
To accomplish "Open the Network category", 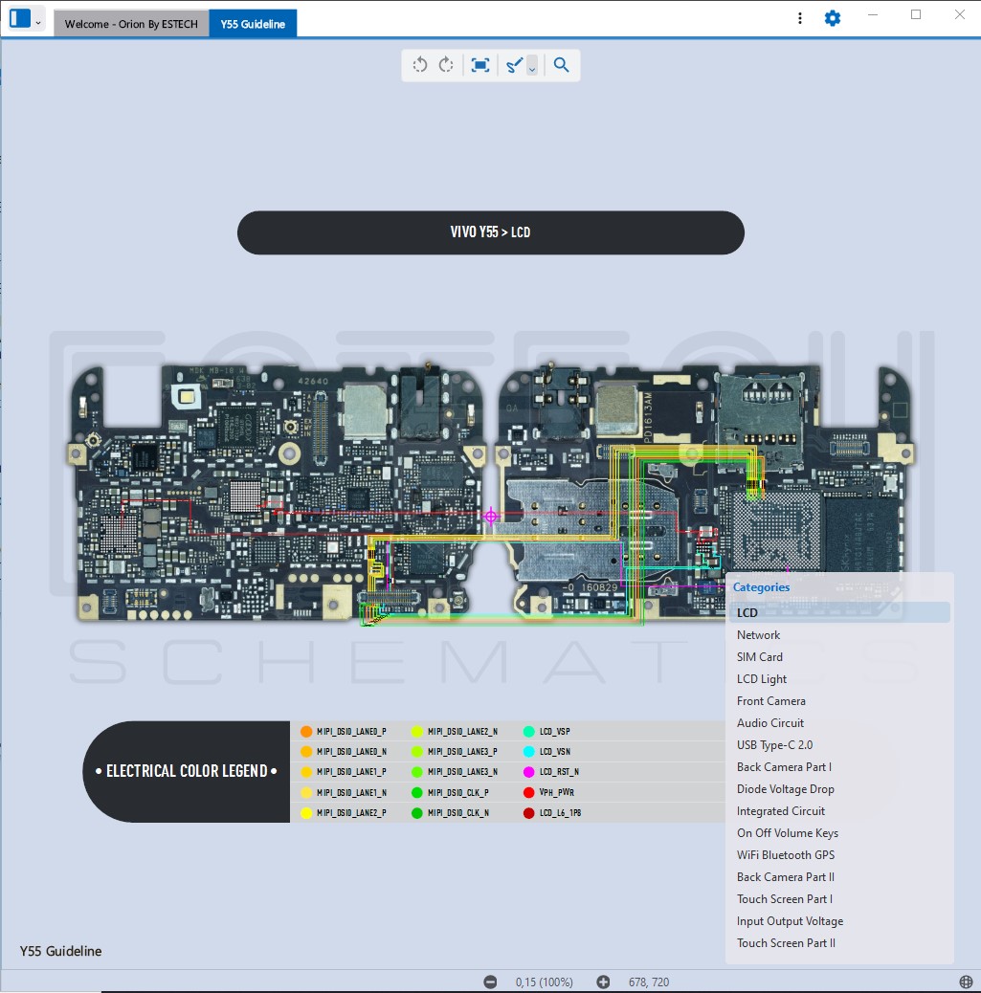I will click(x=839, y=634).
